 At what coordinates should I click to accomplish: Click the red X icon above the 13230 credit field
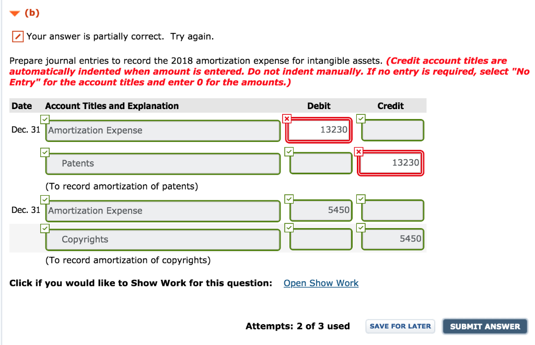(358, 151)
